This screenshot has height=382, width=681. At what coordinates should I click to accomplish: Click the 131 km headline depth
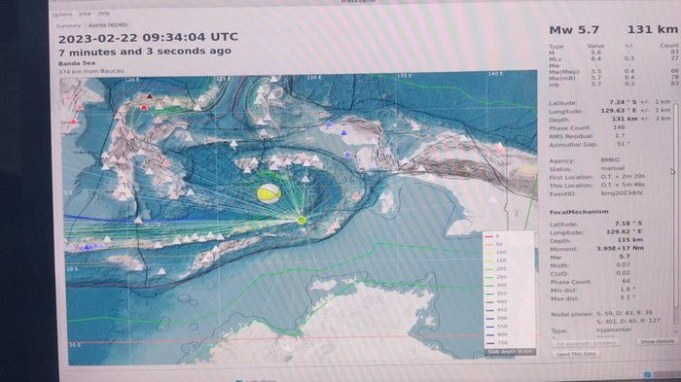click(x=653, y=29)
